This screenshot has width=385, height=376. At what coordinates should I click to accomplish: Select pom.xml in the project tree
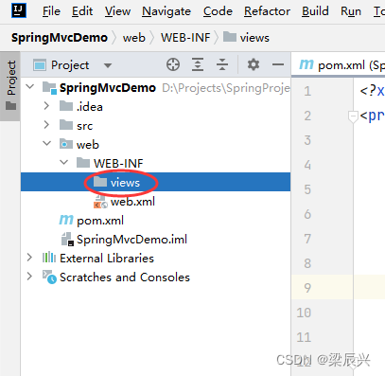point(155,220)
